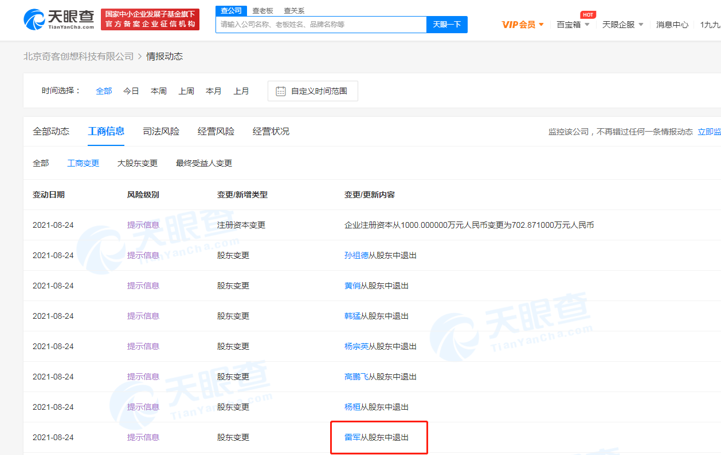
Task: Select the 上月 time filter
Action: (x=241, y=91)
